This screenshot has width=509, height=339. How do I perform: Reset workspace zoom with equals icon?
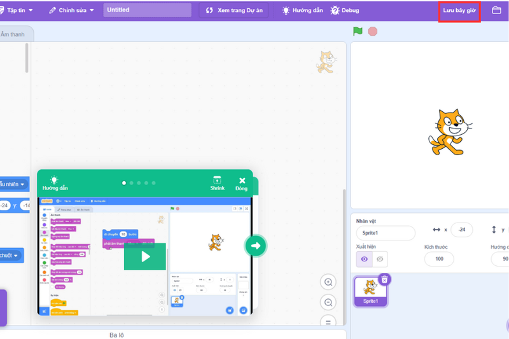pos(328,321)
